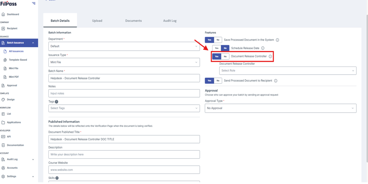Click the Description input field
Screen dimensions: 368x184
[x=124, y=154]
